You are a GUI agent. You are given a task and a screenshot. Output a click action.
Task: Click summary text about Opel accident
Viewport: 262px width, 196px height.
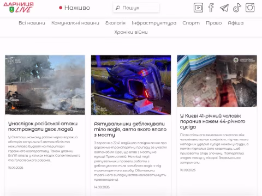point(130,161)
